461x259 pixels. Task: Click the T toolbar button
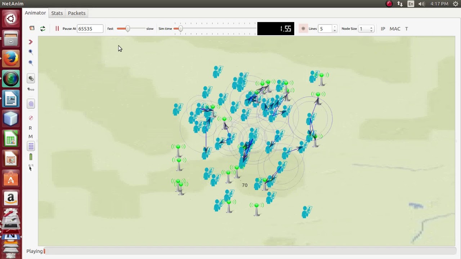(407, 29)
